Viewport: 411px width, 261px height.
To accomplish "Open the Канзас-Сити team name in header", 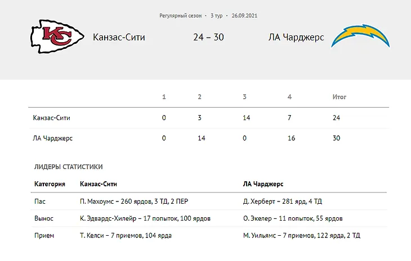I will 119,37.
